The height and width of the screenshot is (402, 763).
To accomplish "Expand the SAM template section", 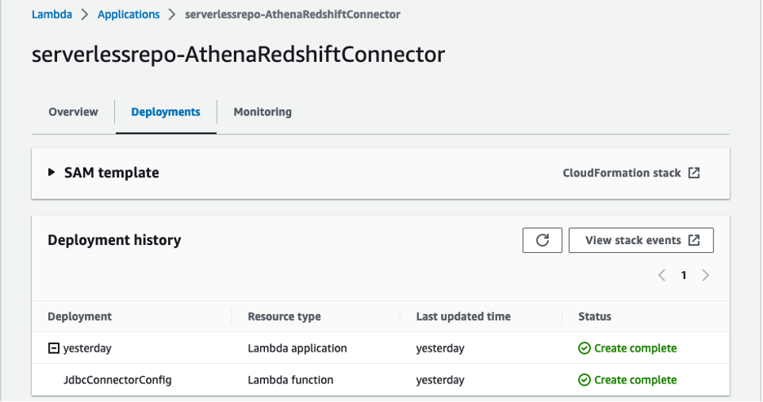I will 51,173.
